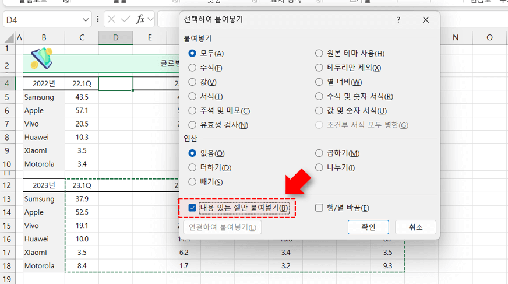The image size is (508, 284).
Task: Click the select-all corner triangle
Action: (x=9, y=38)
